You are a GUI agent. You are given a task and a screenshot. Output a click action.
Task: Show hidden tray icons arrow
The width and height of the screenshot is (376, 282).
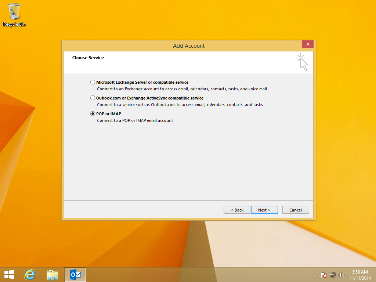click(315, 275)
